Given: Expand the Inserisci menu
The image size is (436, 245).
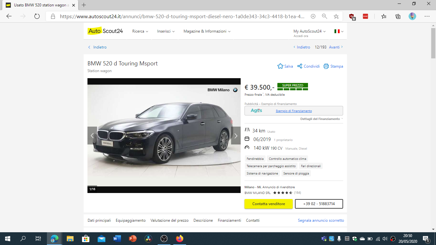Looking at the screenshot, I should pyautogui.click(x=166, y=31).
